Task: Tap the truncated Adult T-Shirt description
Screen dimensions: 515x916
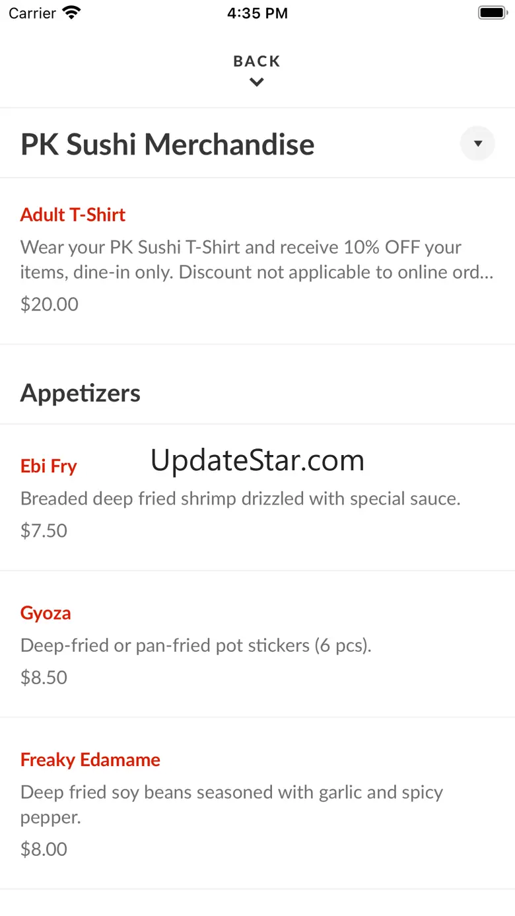Action: (257, 260)
